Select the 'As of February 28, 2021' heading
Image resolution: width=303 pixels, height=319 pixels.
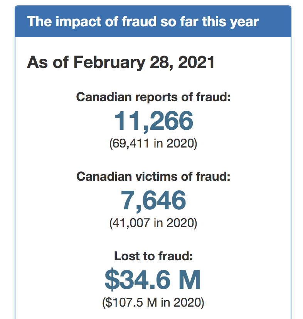click(121, 62)
